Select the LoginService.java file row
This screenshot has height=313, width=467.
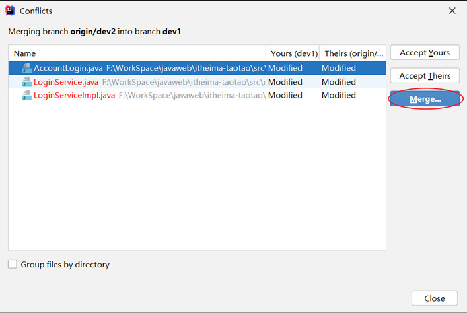tap(66, 82)
